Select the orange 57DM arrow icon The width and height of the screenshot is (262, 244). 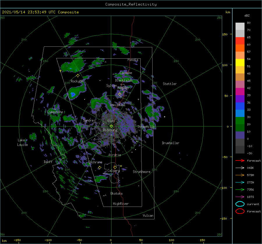click(240, 175)
